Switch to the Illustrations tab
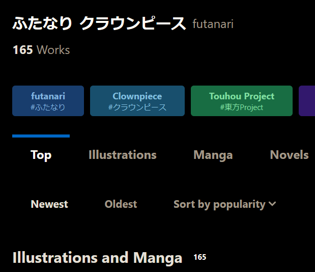Image resolution: width=315 pixels, height=272 pixels. coord(123,155)
